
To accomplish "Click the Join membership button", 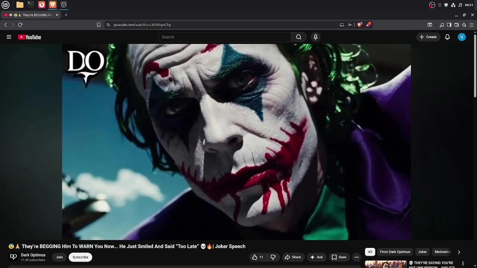I will point(59,257).
